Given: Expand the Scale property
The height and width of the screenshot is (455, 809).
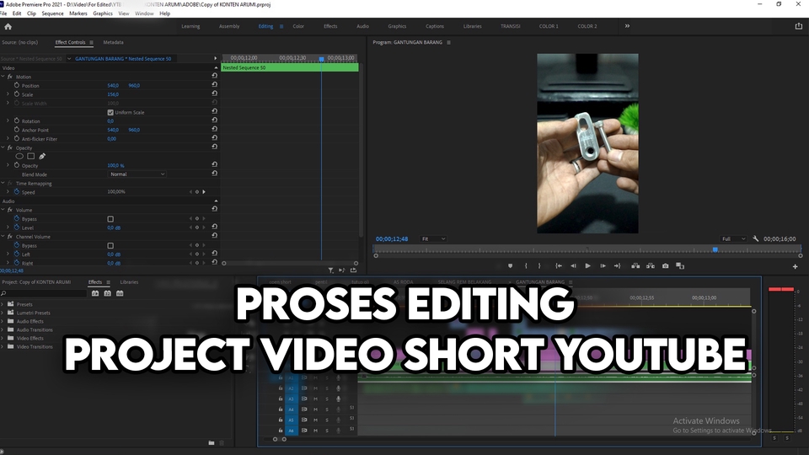Looking at the screenshot, I should (x=8, y=94).
